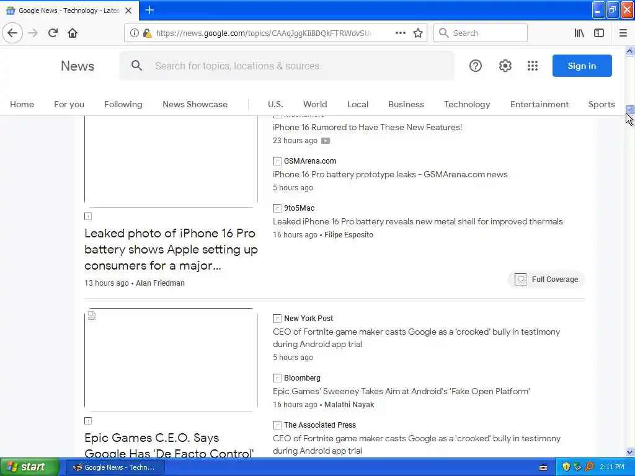Screen dimensions: 635x476
Task: Click the browser forward arrow
Action: pos(33,33)
